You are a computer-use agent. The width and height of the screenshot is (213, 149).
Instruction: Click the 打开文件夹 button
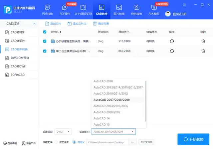[x=146, y=142]
